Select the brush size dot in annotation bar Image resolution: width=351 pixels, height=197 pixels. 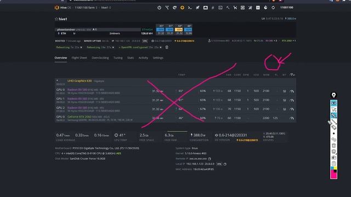pos(333,134)
